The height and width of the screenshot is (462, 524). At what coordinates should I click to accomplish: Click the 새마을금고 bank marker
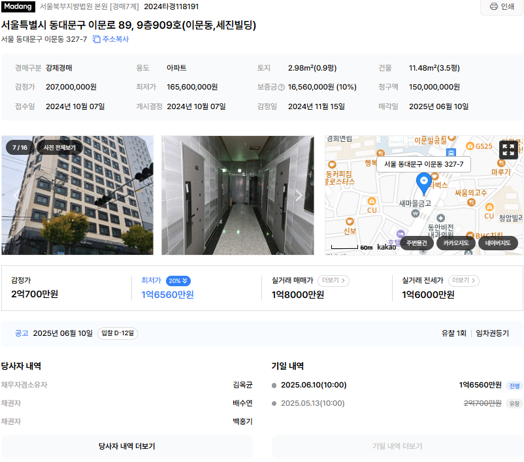[416, 213]
